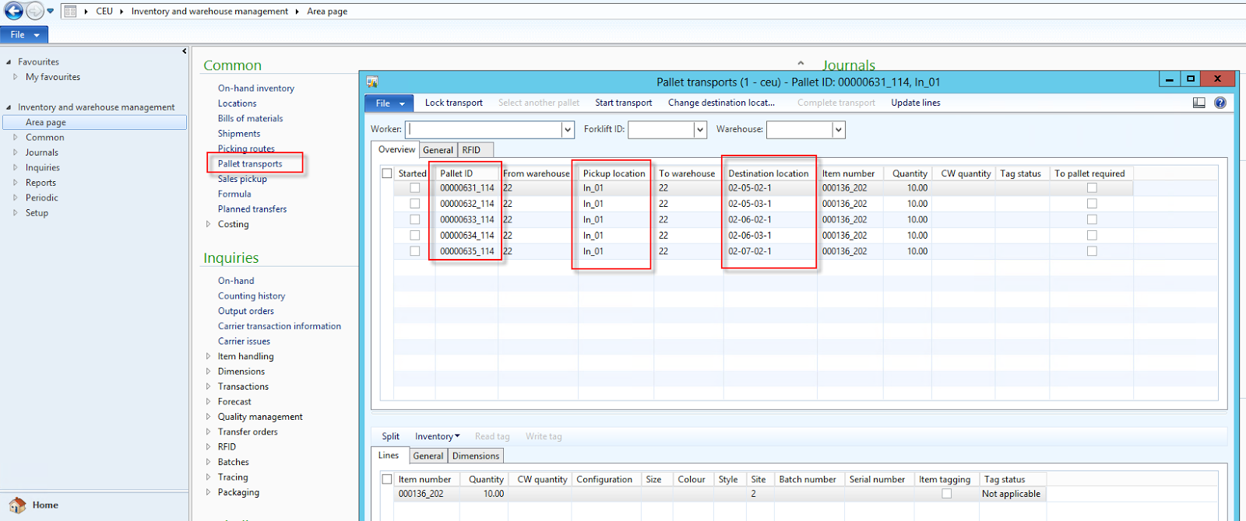This screenshot has height=521, width=1246.
Task: Click Start transport in the action bar
Action: coord(623,103)
